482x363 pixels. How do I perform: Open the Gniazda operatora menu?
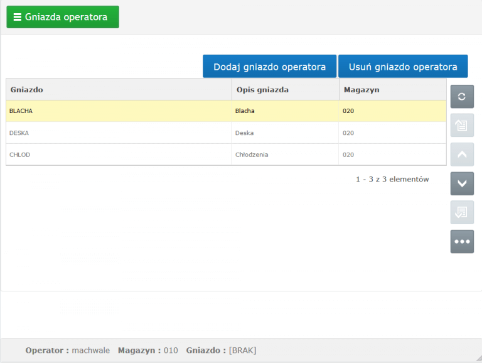tap(63, 17)
